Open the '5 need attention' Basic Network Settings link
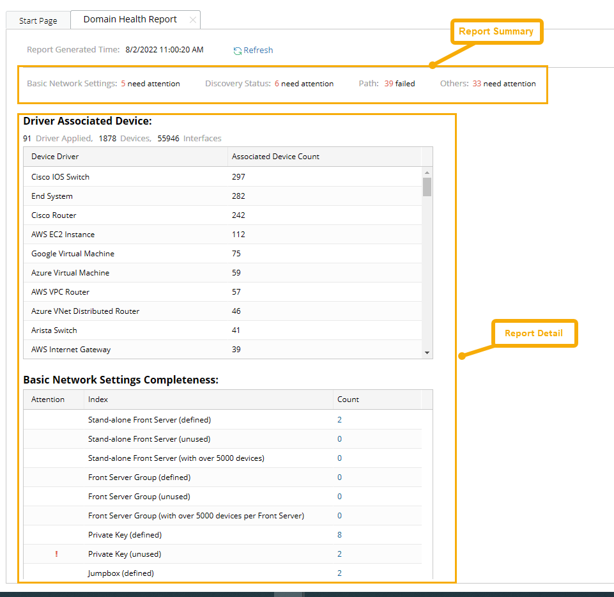Viewport: 614px width, 597px height. [x=150, y=83]
